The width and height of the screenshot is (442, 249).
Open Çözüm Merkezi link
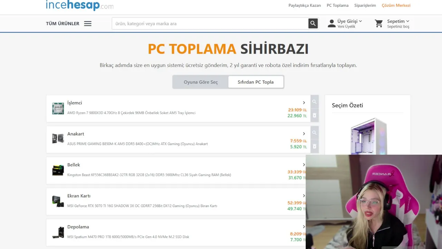point(396,5)
